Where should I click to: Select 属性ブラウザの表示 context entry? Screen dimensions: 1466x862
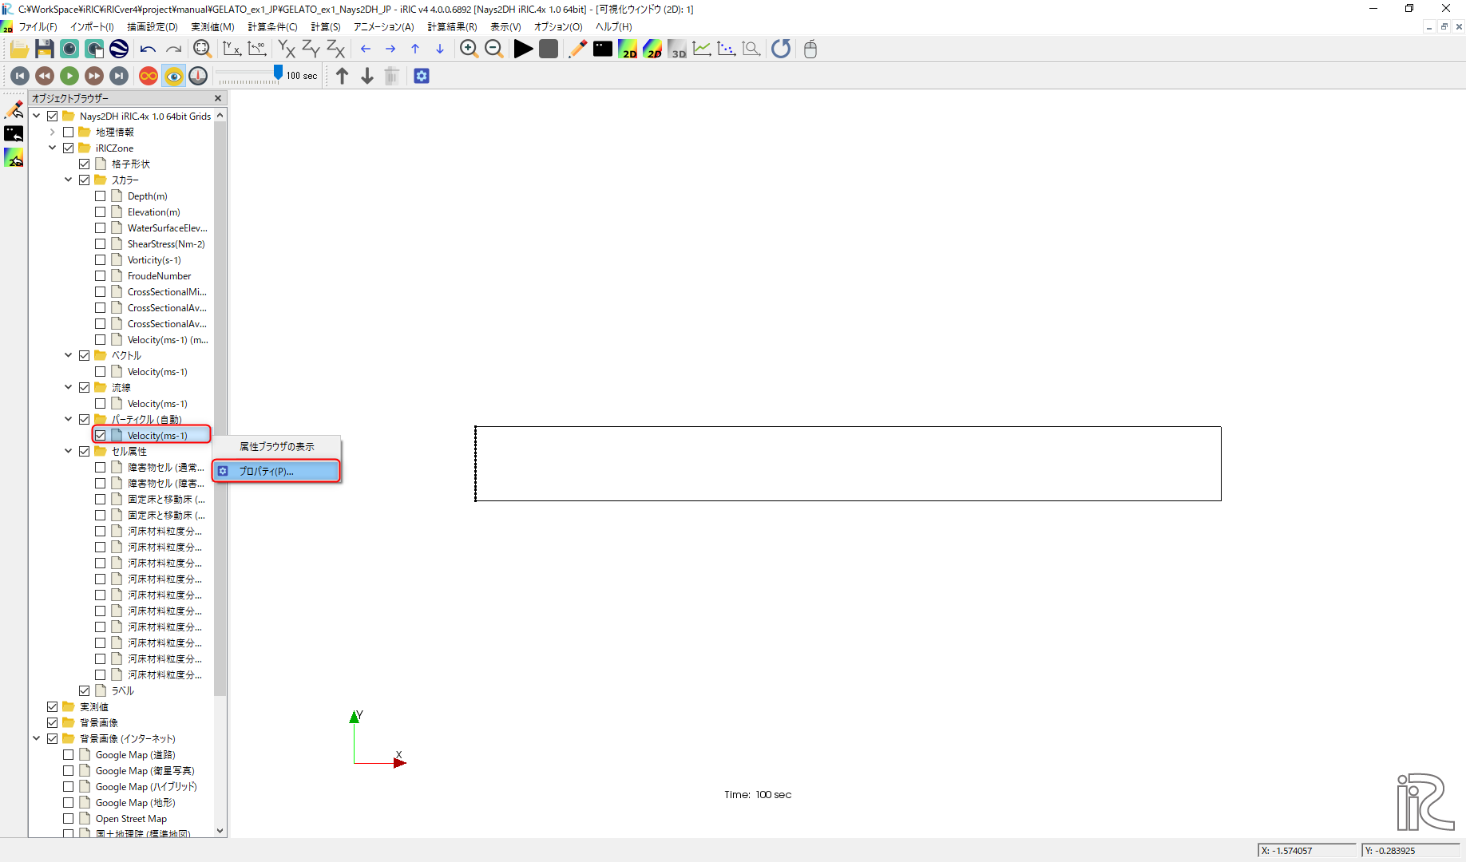click(277, 447)
